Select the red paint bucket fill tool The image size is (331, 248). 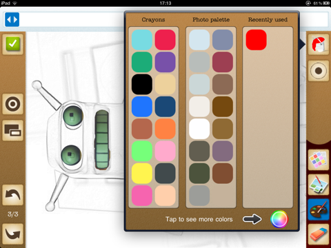(x=319, y=44)
